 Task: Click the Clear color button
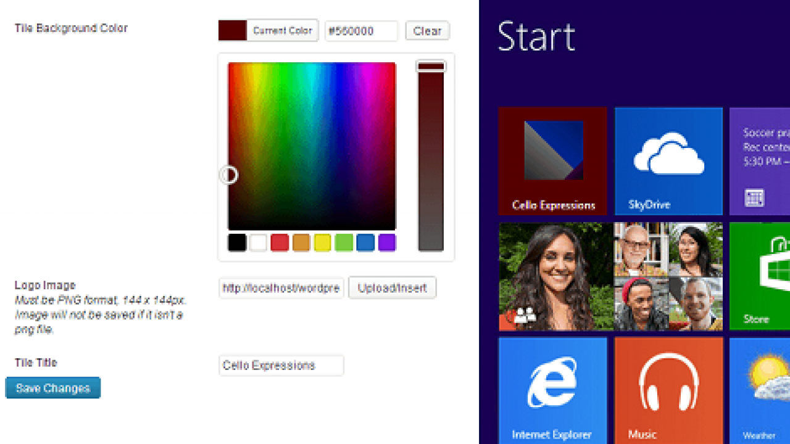[x=427, y=31]
